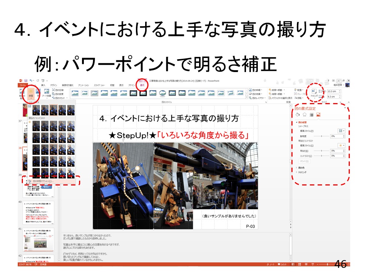Click the 明るさ brightness slider in format pane
The width and height of the screenshot is (369, 276).
click(x=321, y=151)
